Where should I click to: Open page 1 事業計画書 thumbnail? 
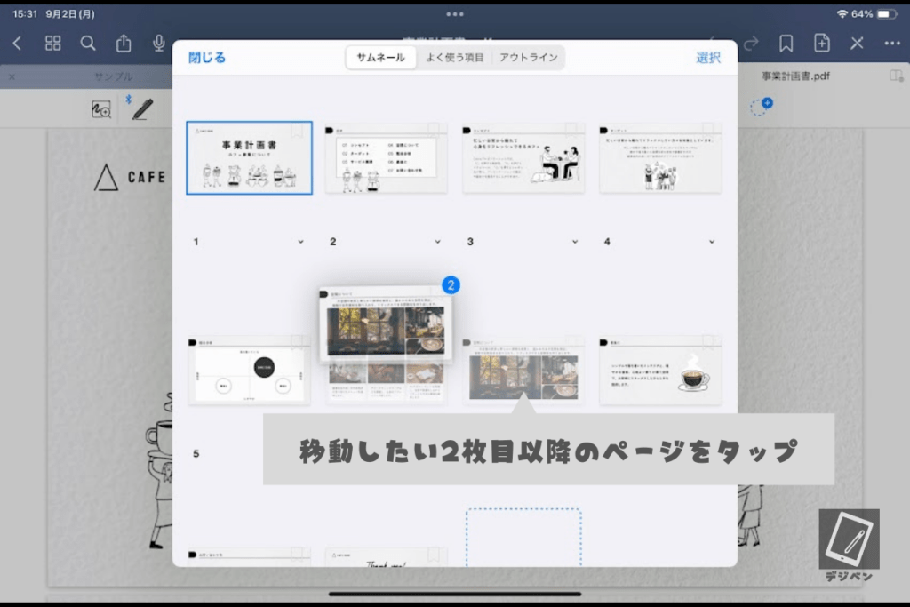click(249, 158)
